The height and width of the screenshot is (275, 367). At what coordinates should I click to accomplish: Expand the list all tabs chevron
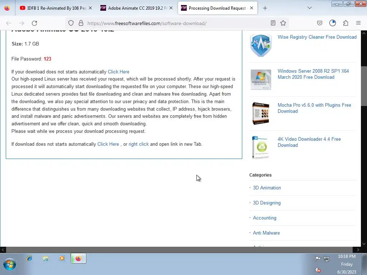[310, 8]
